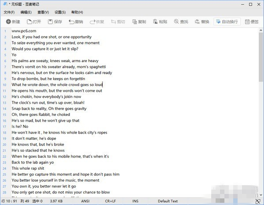This screenshot has width=264, height=205.
Task: Click CR+LF line ending indicator
Action: tap(110, 201)
